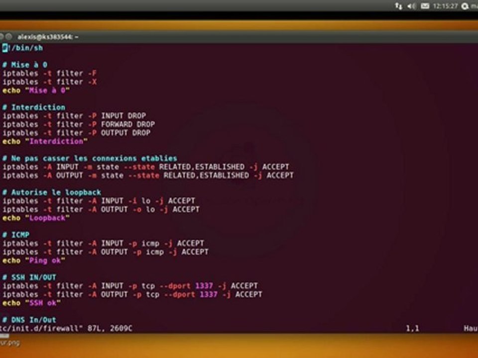This screenshot has height=358, width=478.
Task: Click the 'OUTPUT -p icmp -j ACCEPT' line
Action: pyautogui.click(x=106, y=252)
